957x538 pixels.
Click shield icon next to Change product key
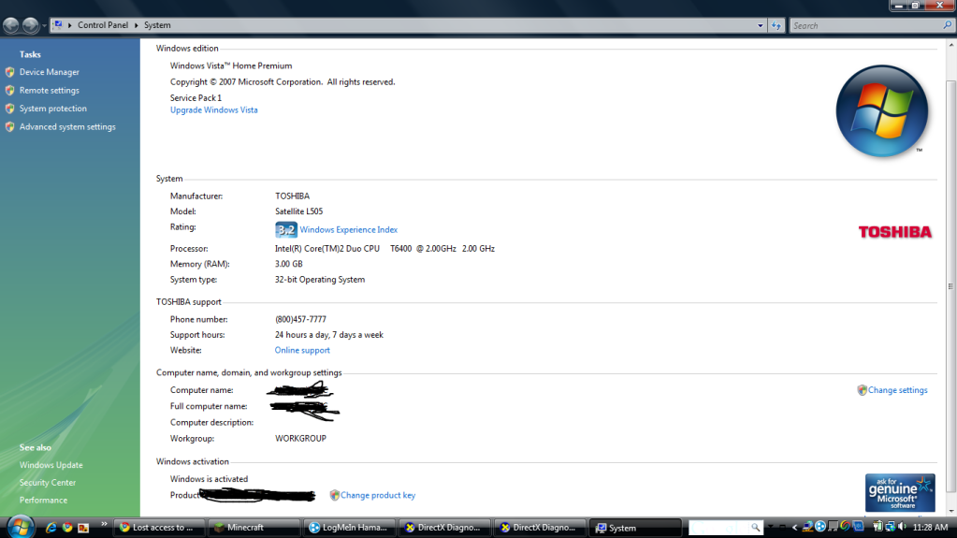(334, 495)
